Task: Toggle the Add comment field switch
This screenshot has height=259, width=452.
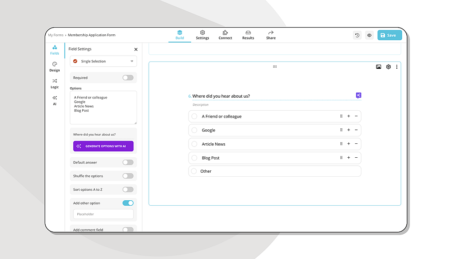Action: (x=128, y=230)
